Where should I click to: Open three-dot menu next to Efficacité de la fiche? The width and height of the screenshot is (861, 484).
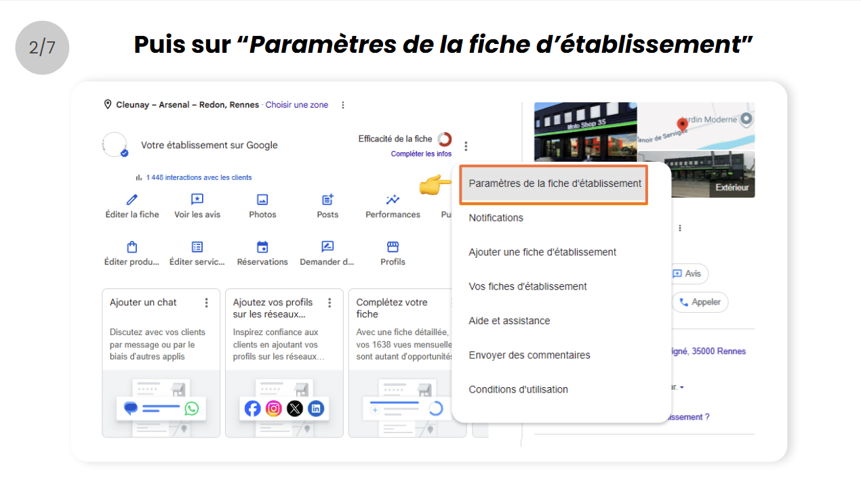tap(466, 146)
